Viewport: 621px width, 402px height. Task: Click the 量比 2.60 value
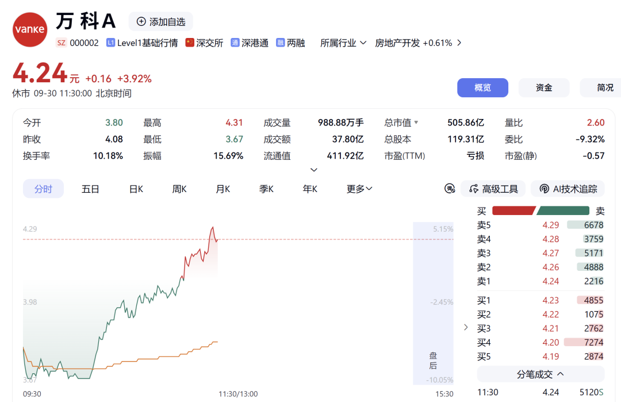tap(596, 122)
